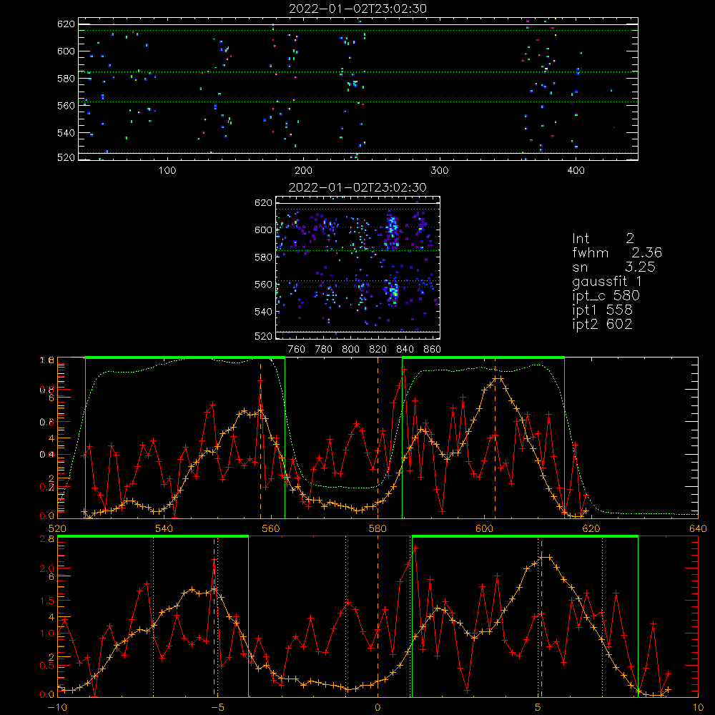Click the 'ipt2 602' label

(602, 324)
